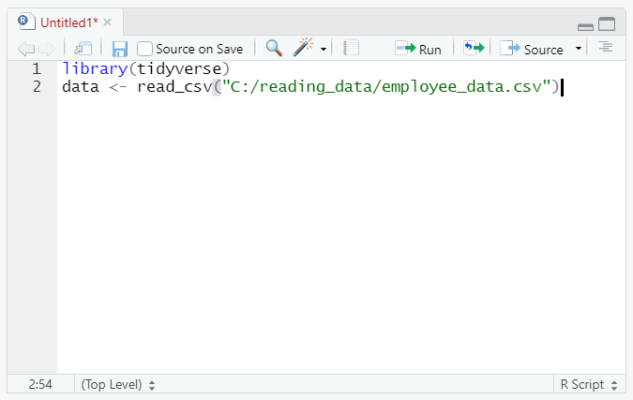The height and width of the screenshot is (400, 633).
Task: Open the Source options dropdown arrow
Action: point(579,49)
